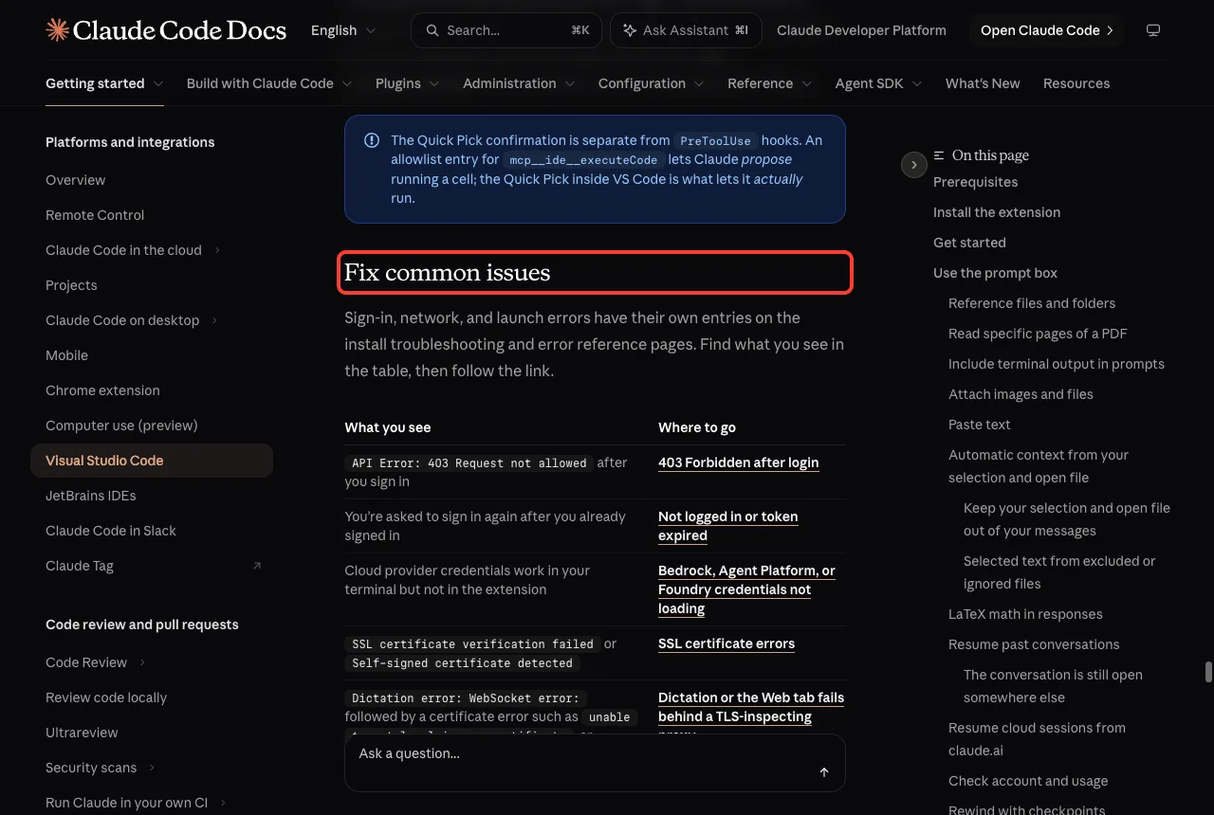1214x815 pixels.
Task: Jump to LaTeX math in responses section
Action: click(1025, 614)
